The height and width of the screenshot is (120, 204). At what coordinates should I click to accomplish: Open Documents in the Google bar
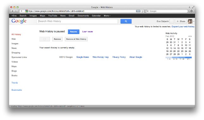click(83, 16)
